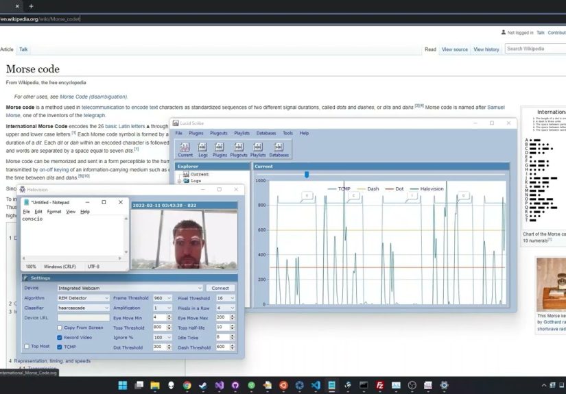The height and width of the screenshot is (394, 566).
Task: Open Task View from the taskbar
Action: pyautogui.click(x=139, y=385)
